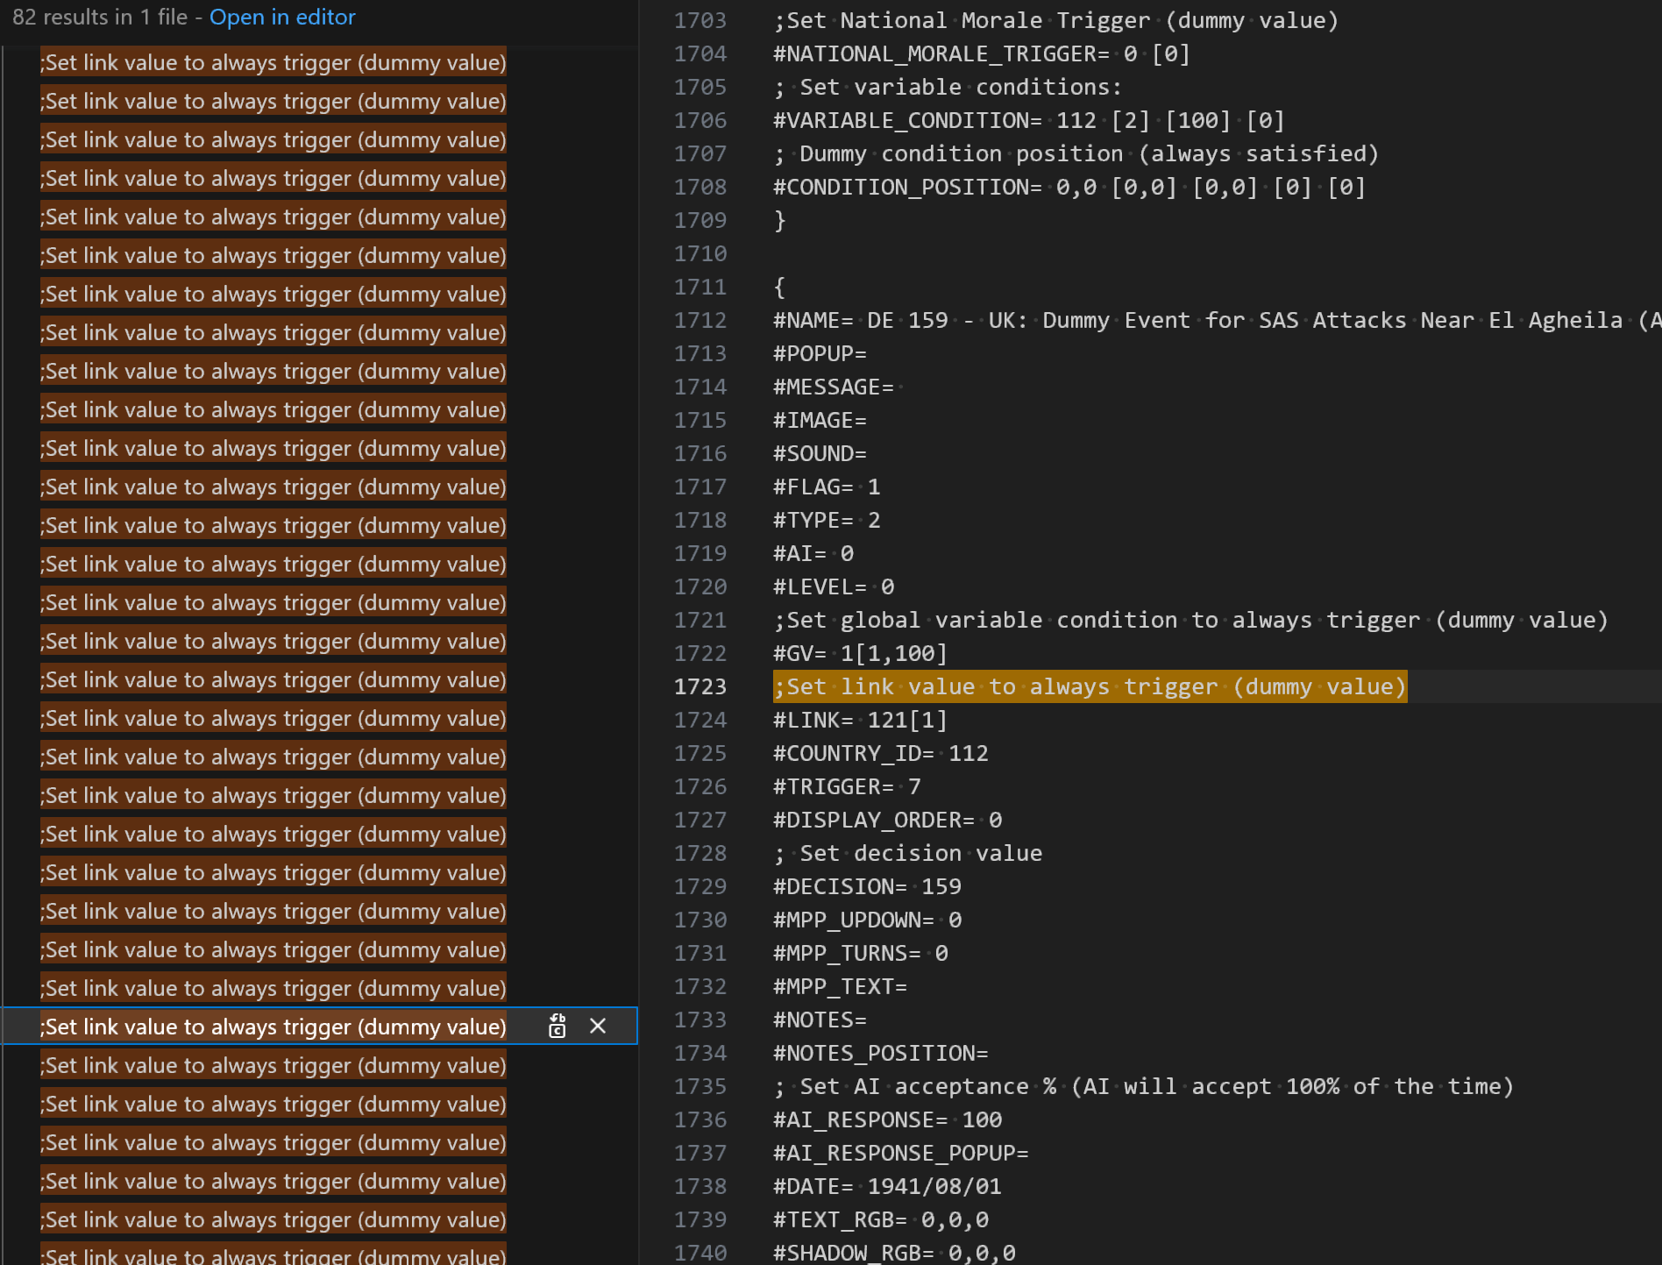The height and width of the screenshot is (1265, 1662).
Task: Click the '#TRIGGER= 7' code line
Action: click(x=847, y=786)
